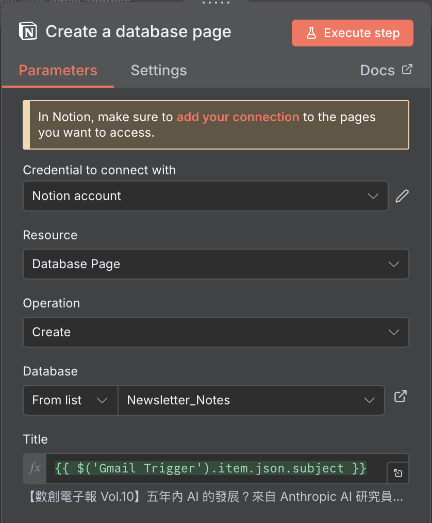
Task: Open the Credential Notion account dropdown
Action: 205,196
